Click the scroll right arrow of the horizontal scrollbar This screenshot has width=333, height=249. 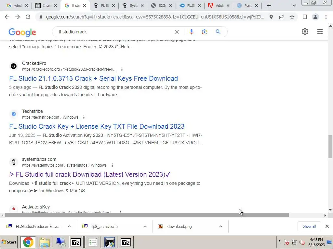(325, 215)
